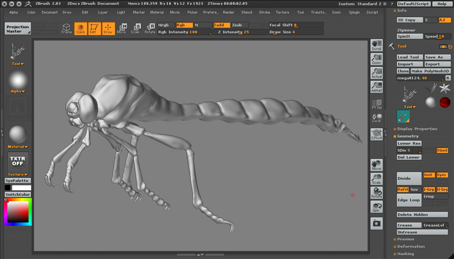
Task: Toggle Rgb mode
Action: click(184, 25)
